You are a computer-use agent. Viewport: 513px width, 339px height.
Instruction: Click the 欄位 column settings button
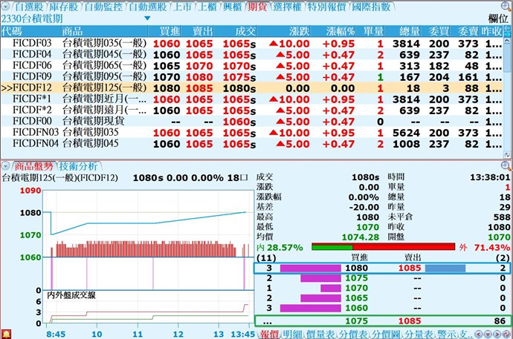coord(498,19)
